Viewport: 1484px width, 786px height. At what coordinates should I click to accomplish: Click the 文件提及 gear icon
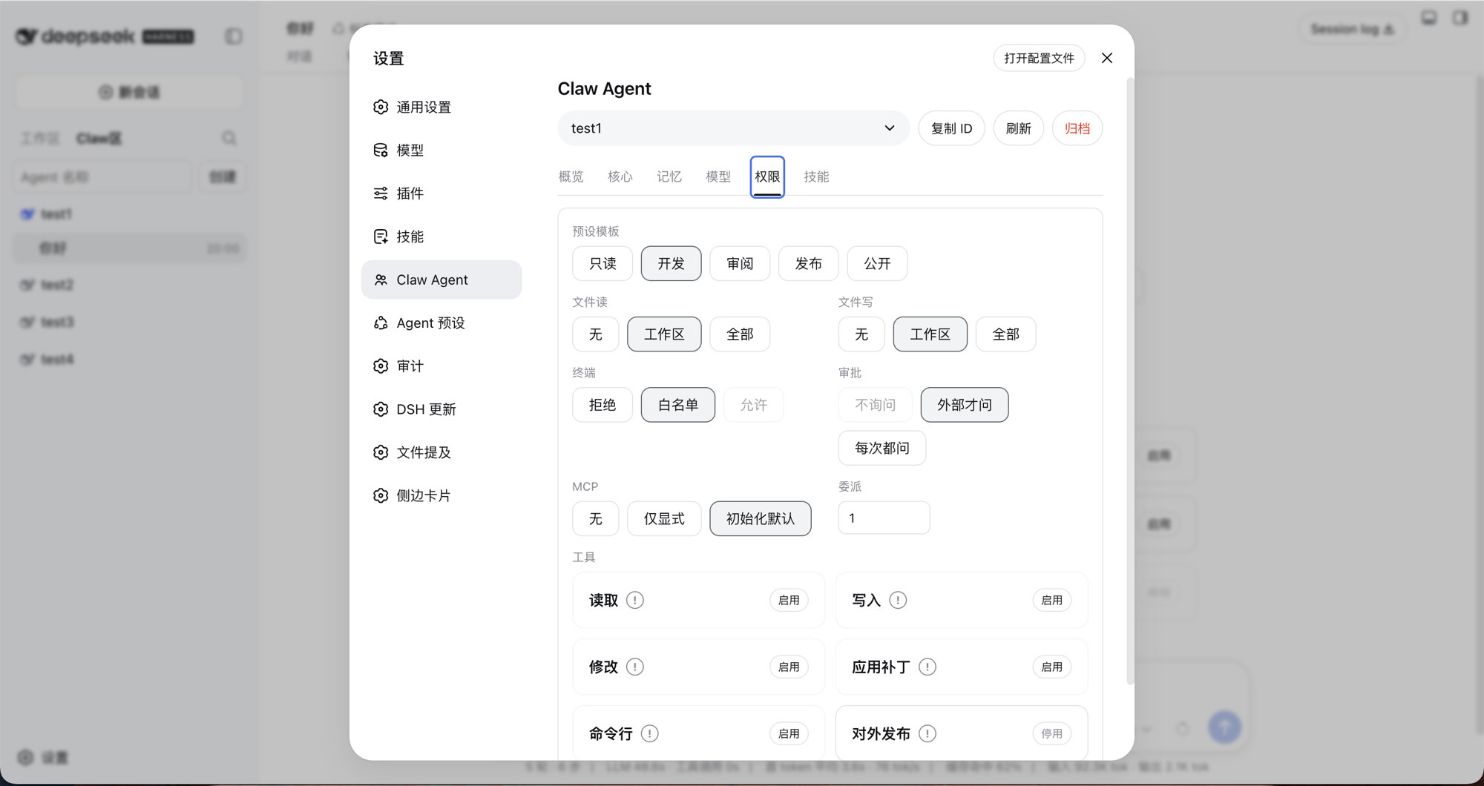pos(381,452)
